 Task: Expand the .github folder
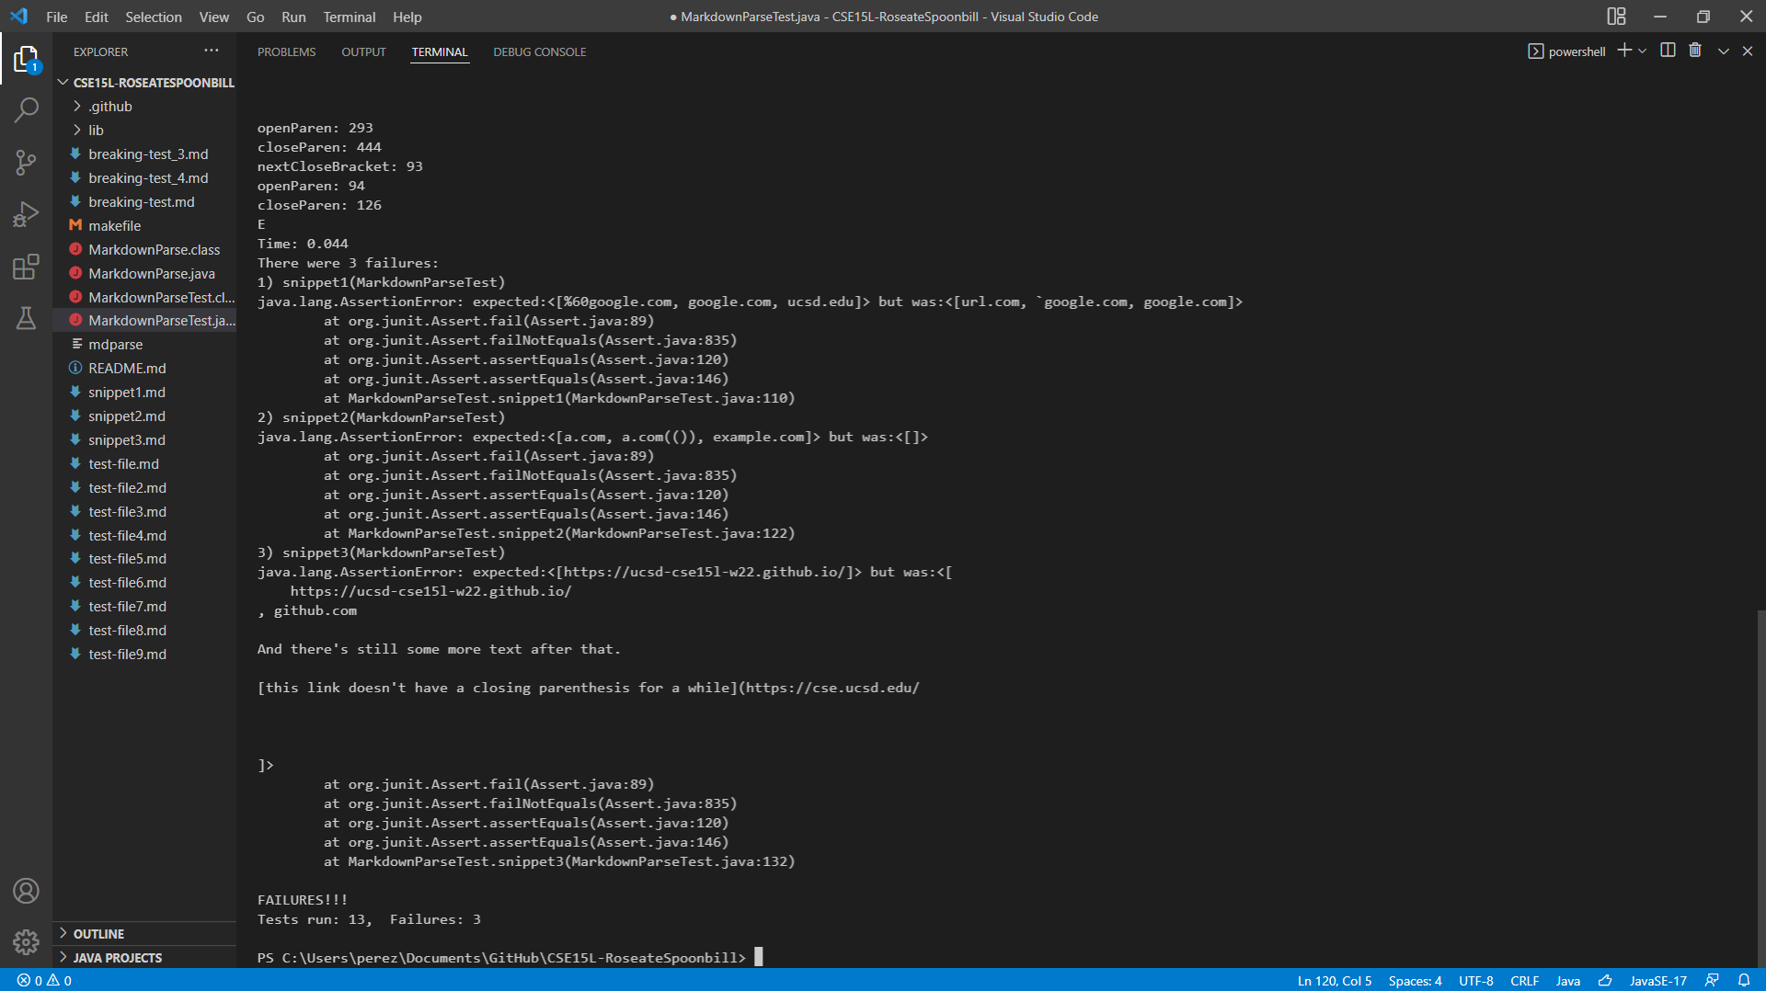pos(110,107)
